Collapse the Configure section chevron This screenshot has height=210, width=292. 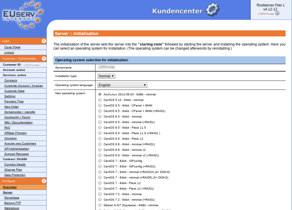click(44, 181)
